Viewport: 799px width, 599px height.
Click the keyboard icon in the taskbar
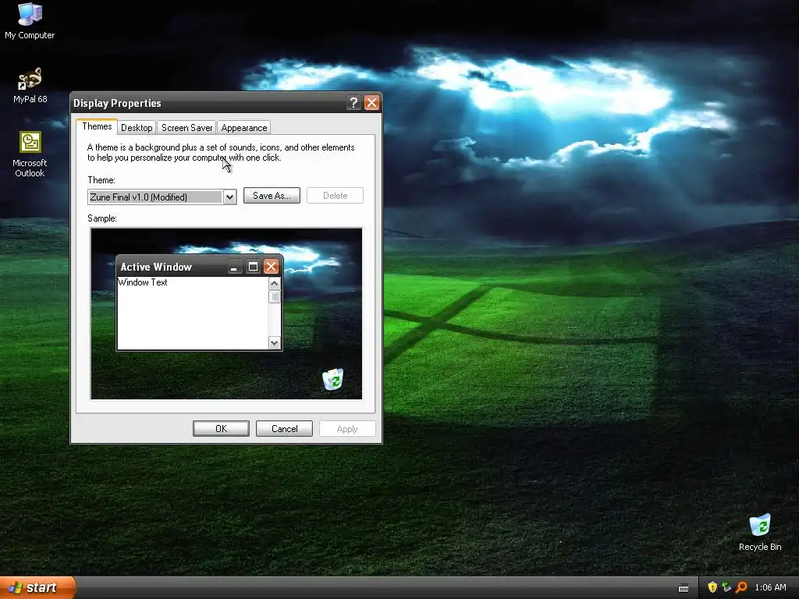(x=684, y=588)
